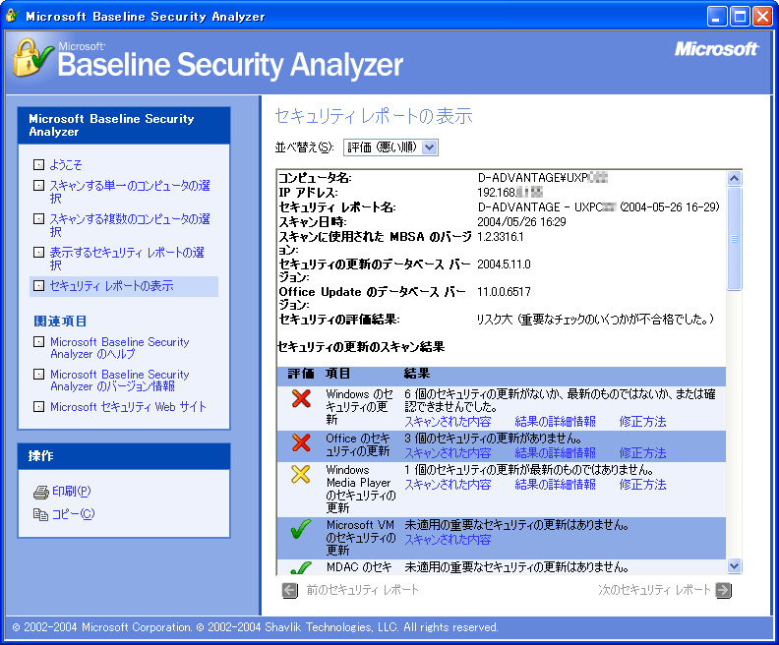Click the 項目 column header

click(337, 374)
